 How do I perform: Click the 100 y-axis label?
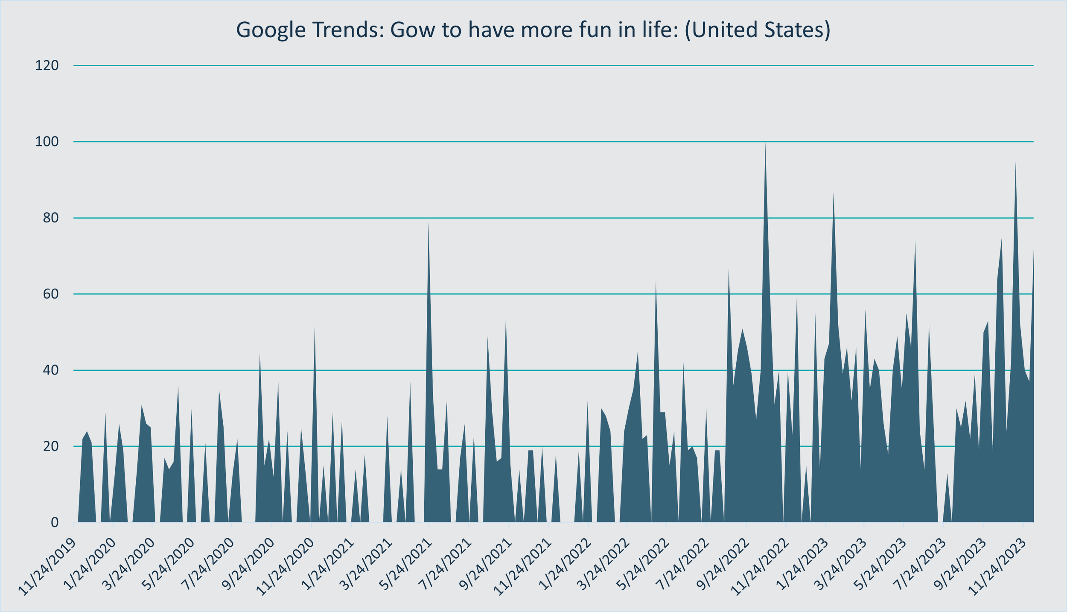tap(47, 142)
